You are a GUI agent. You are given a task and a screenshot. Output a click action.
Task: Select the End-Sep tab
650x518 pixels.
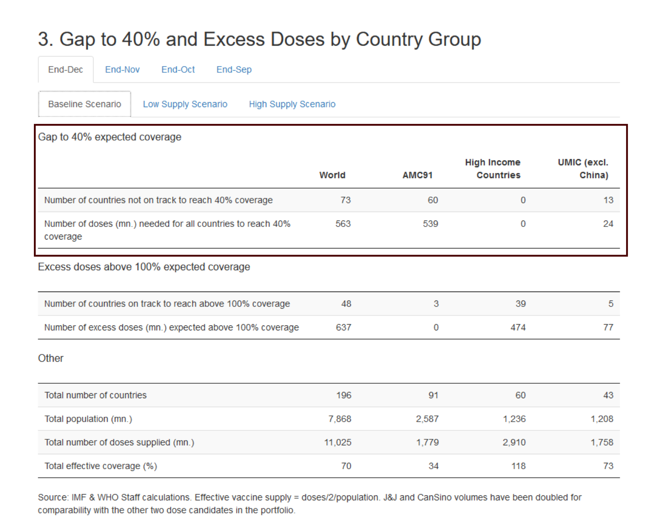234,70
